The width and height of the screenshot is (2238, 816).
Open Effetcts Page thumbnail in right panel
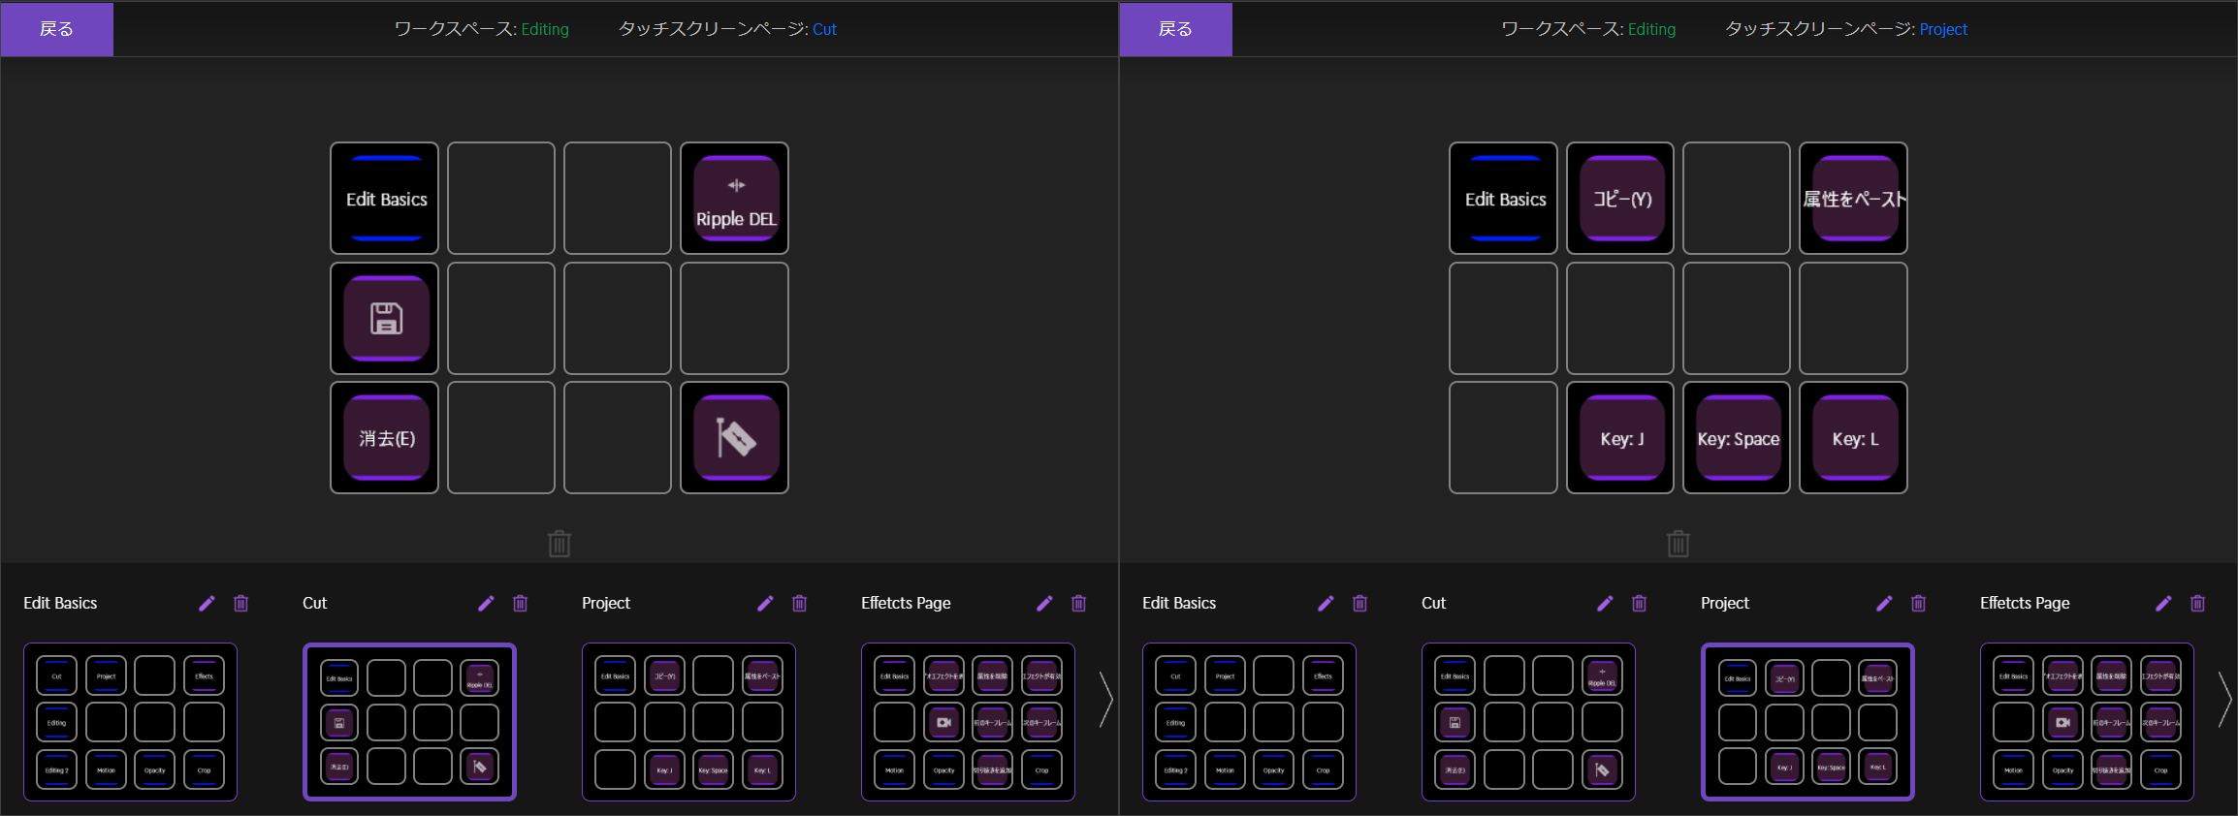tap(2087, 722)
